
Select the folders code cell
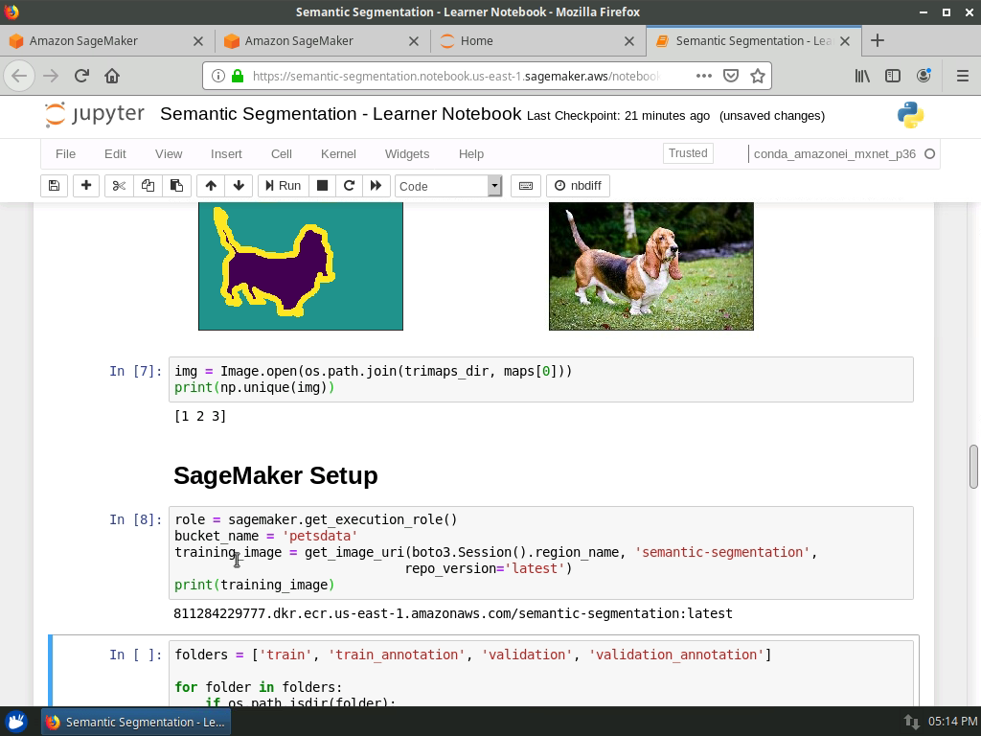(x=541, y=674)
